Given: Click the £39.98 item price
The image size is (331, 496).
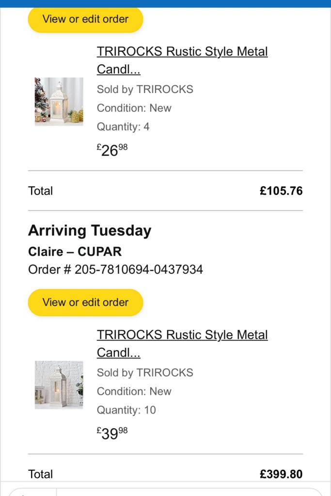Looking at the screenshot, I should tap(112, 433).
